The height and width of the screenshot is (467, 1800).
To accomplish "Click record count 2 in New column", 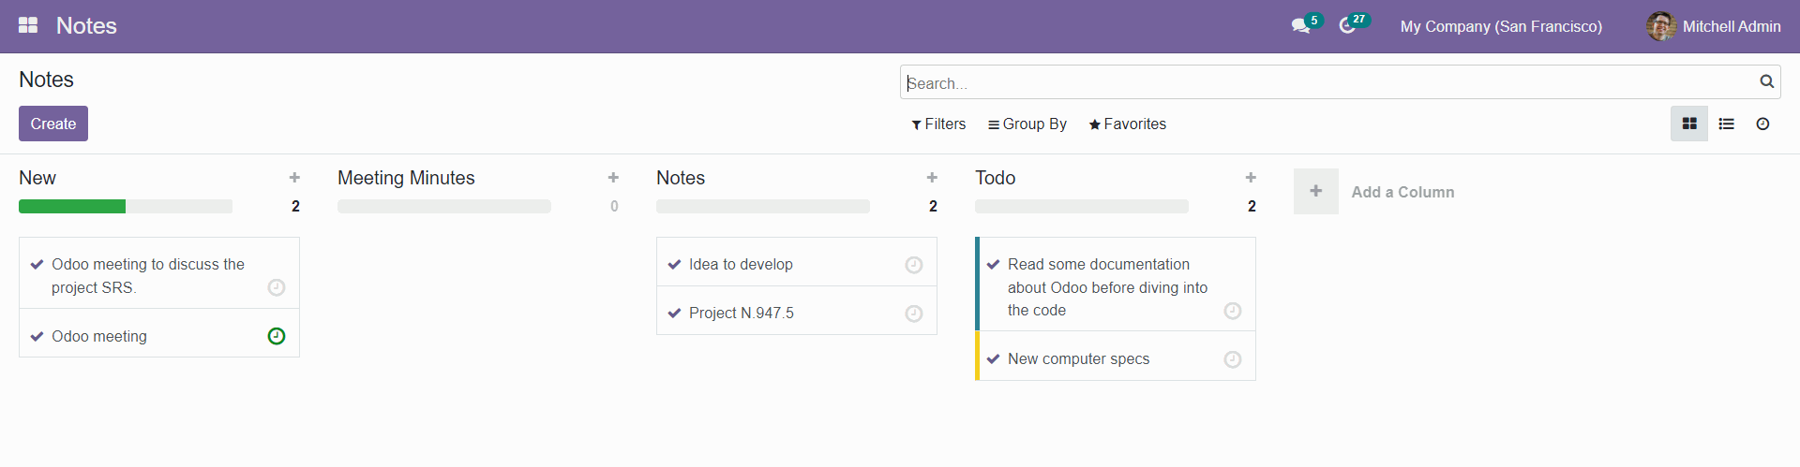I will 295,206.
